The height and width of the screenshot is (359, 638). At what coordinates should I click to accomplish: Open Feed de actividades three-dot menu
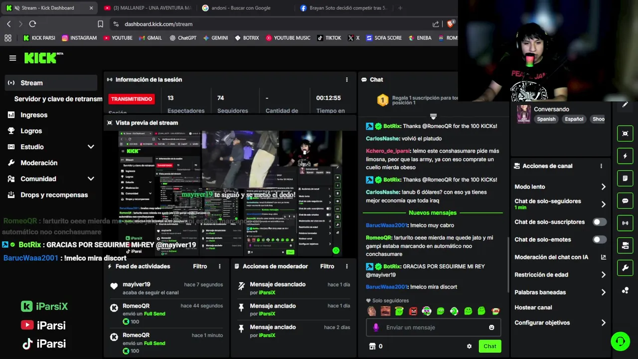click(x=219, y=266)
